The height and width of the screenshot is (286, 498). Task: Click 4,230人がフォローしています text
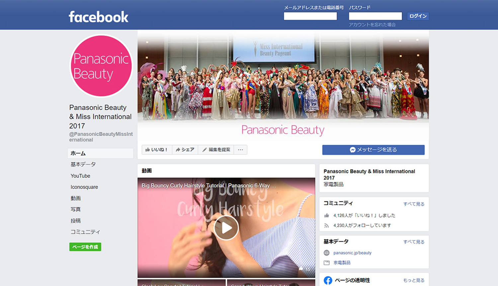(x=362, y=225)
